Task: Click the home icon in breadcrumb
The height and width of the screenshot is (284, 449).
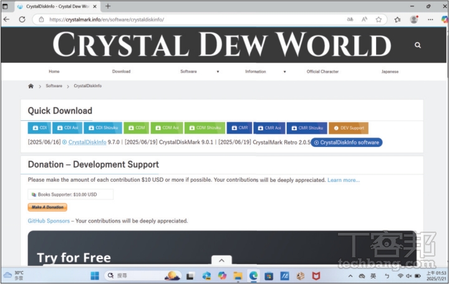Action: 31,86
